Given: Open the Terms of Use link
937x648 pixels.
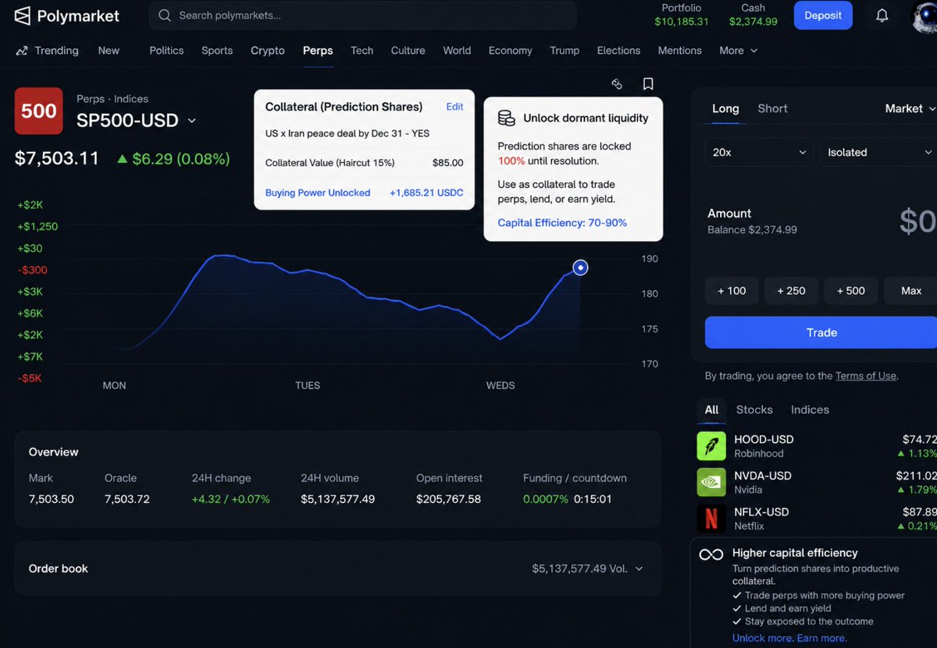Looking at the screenshot, I should point(865,376).
